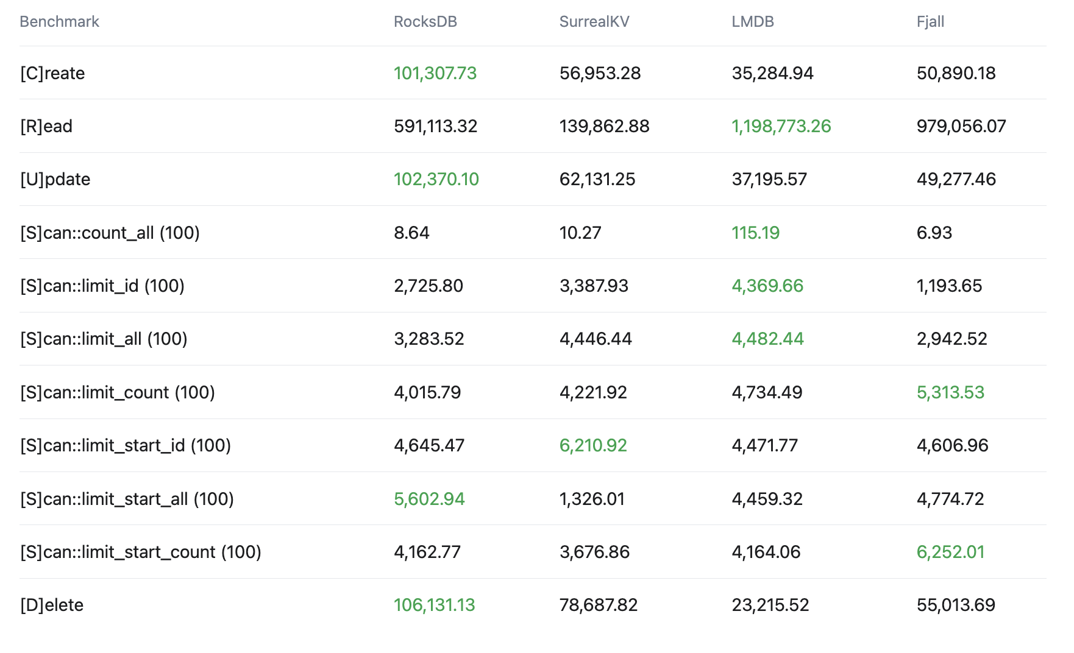Click the LMDB column header
The image size is (1074, 653).
[x=753, y=22]
